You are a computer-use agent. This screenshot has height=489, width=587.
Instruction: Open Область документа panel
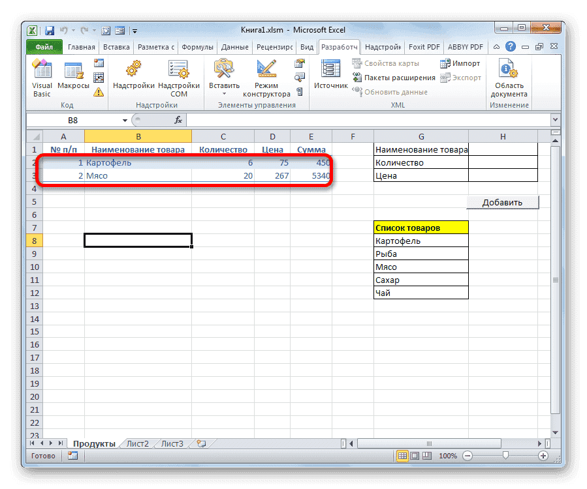tap(509, 76)
